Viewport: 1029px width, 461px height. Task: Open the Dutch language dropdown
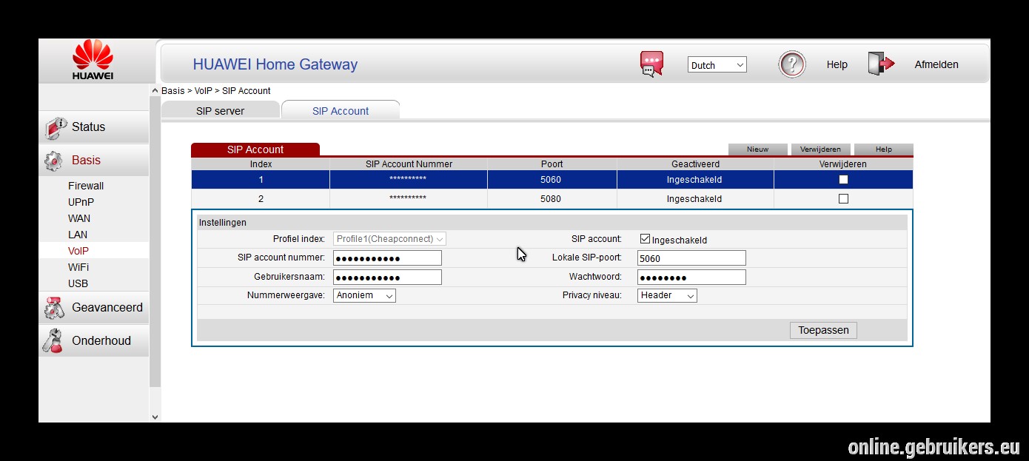click(x=717, y=65)
